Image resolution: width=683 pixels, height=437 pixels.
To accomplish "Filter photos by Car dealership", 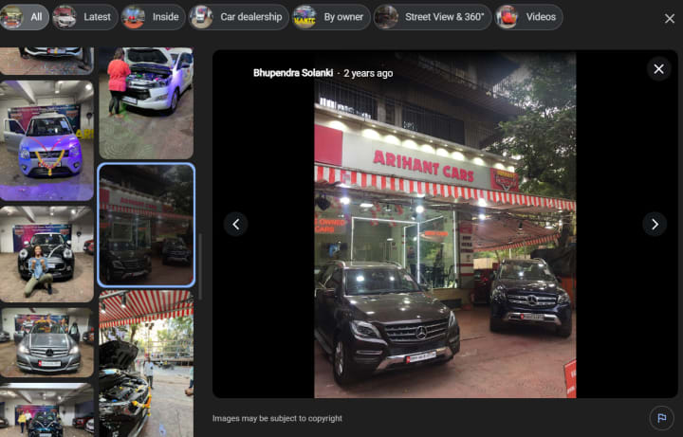I will tap(239, 17).
